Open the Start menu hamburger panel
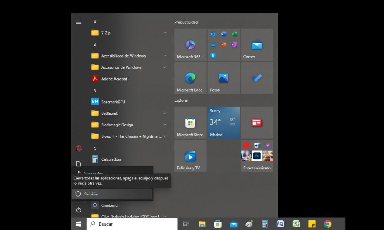Image resolution: width=384 pixels, height=230 pixels. pos(78,22)
